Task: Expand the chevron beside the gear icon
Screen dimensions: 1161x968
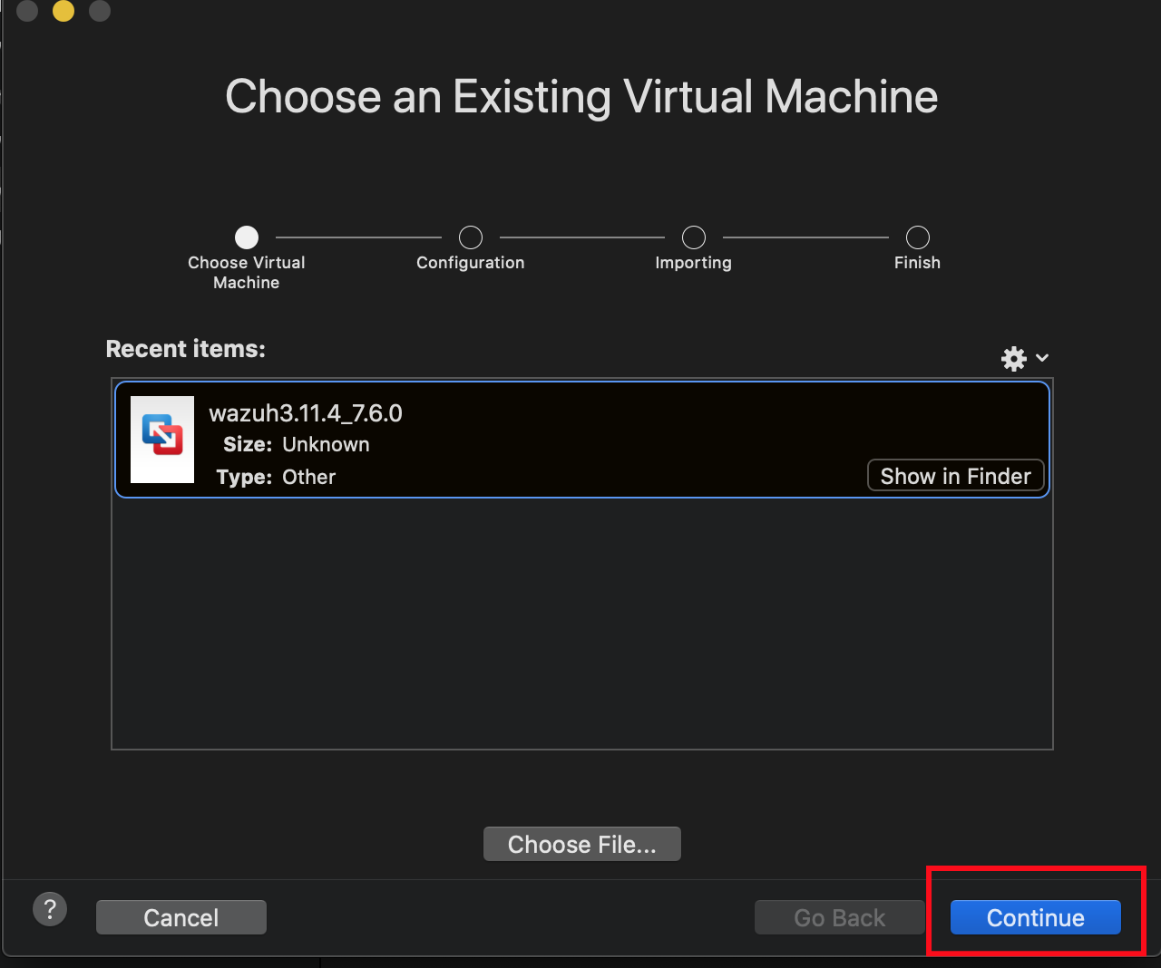Action: pos(1042,358)
